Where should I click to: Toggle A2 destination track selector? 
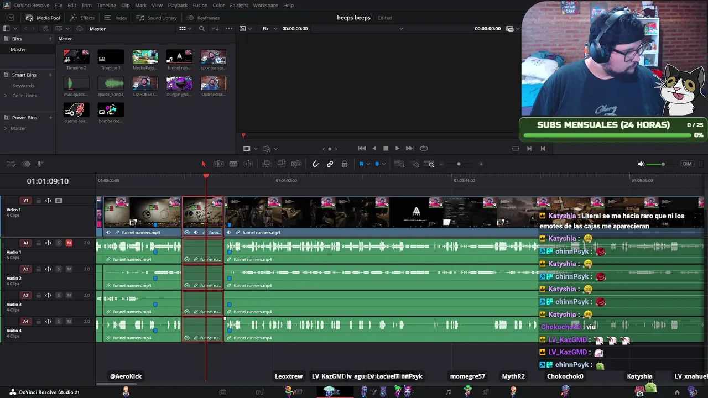coord(25,269)
